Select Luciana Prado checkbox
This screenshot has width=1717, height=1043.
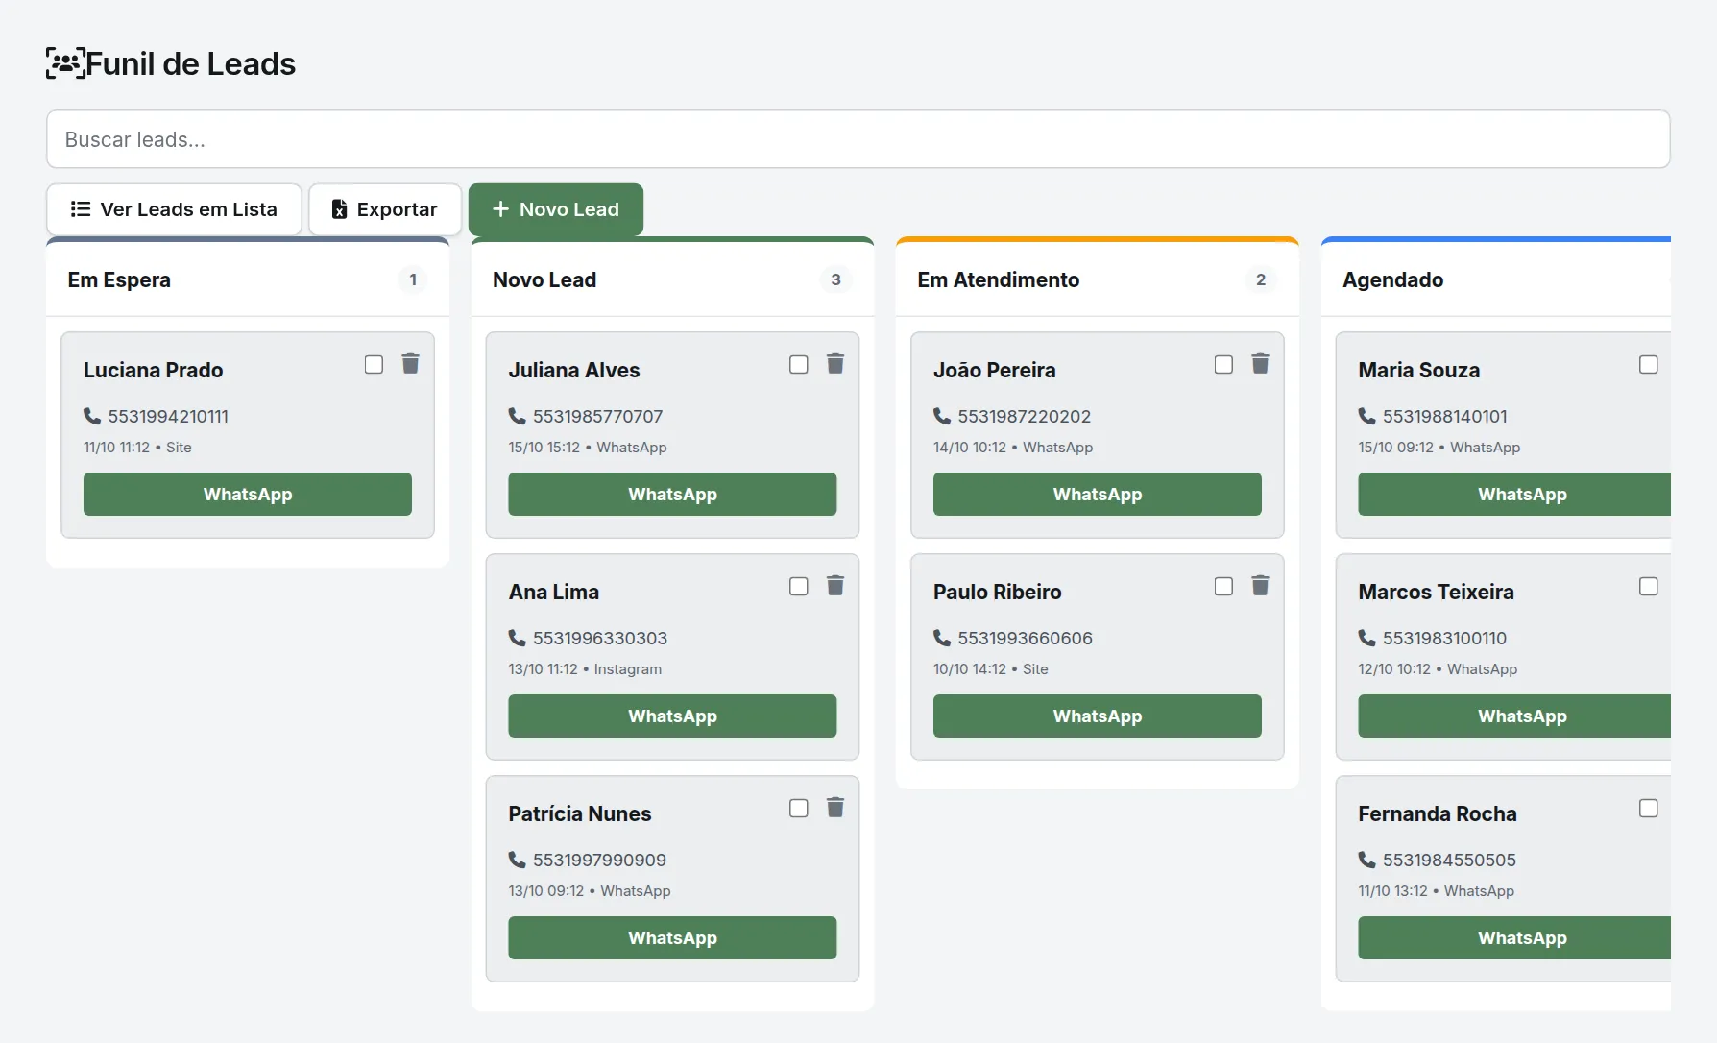(374, 364)
